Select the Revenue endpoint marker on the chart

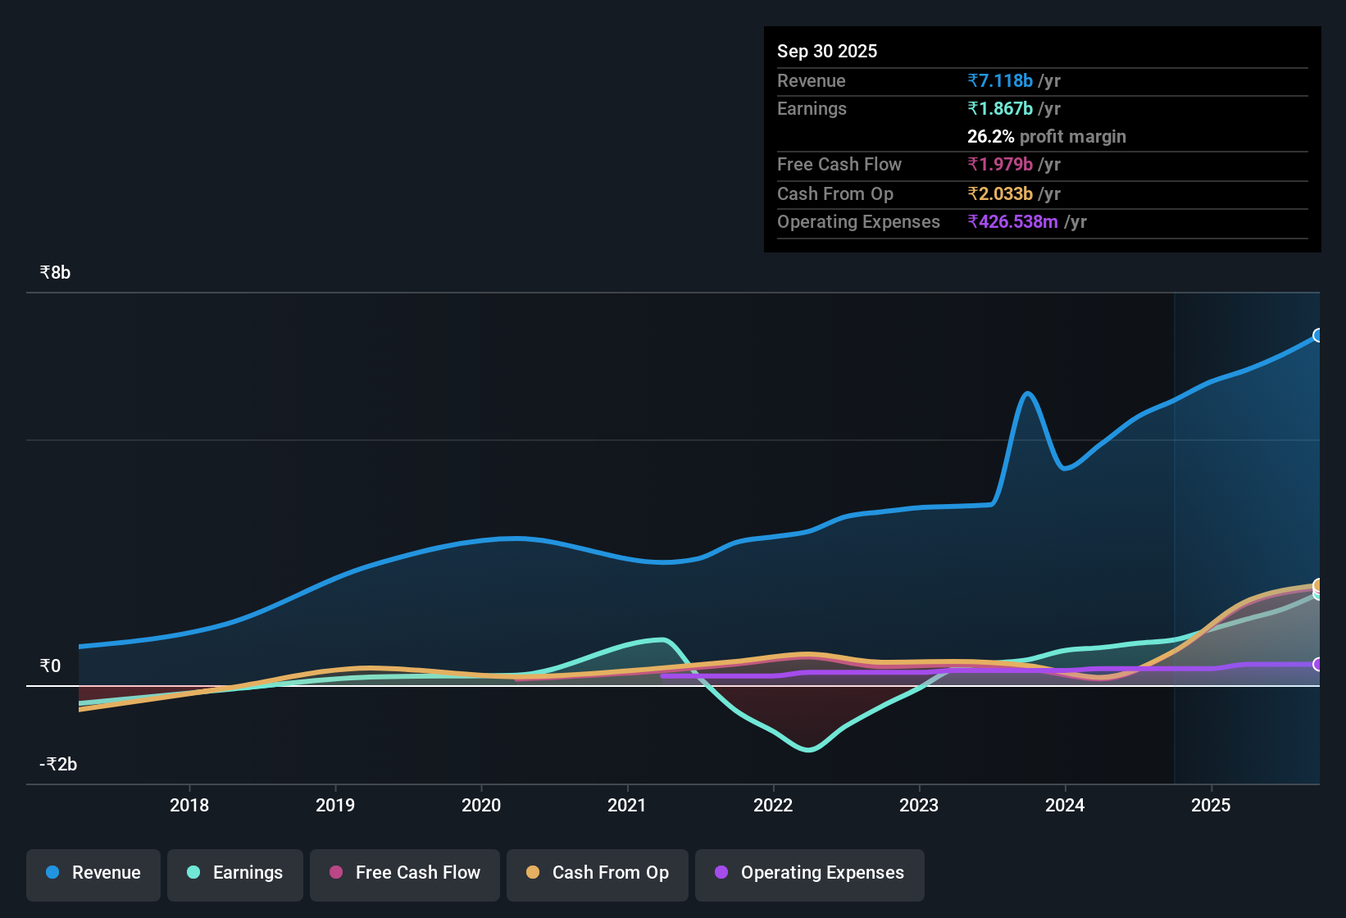coord(1319,336)
